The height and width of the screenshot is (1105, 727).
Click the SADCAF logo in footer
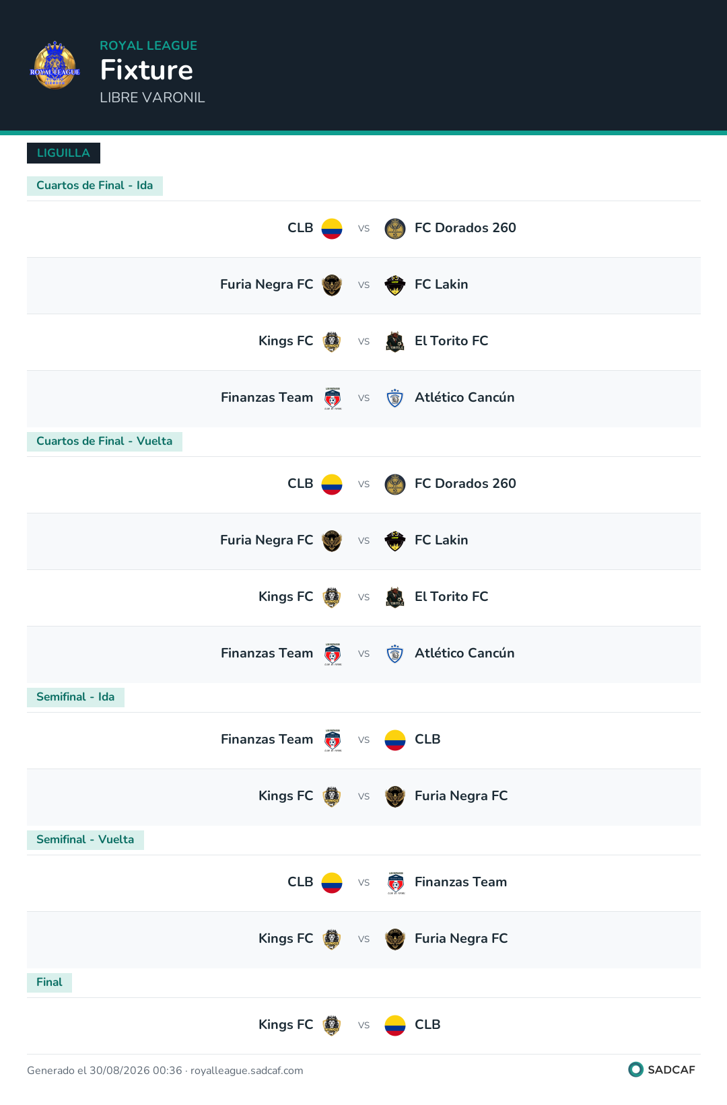coord(662,1069)
